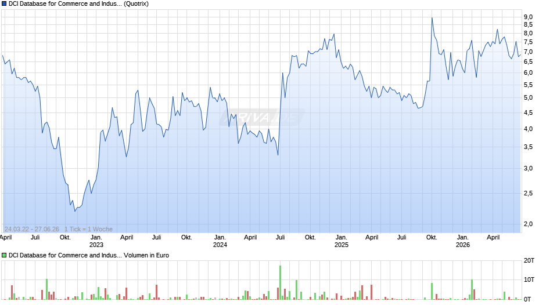Click the 2,5 price axis label
This screenshot has width=546, height=305.
pyautogui.click(x=528, y=193)
